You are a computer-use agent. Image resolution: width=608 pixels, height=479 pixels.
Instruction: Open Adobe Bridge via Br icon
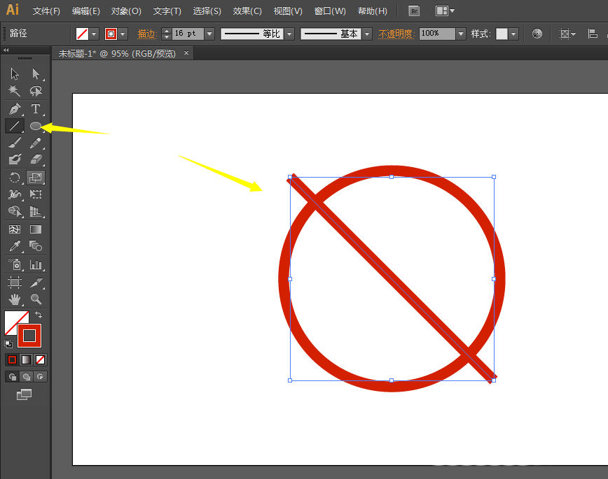pyautogui.click(x=414, y=11)
